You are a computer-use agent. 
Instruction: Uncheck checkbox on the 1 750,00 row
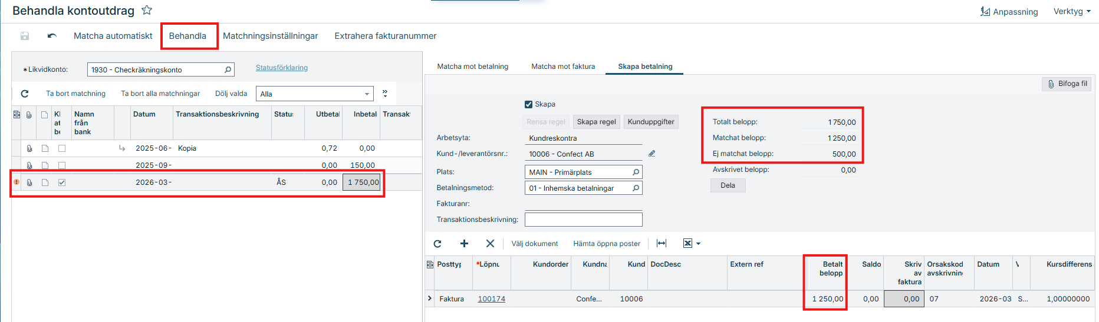[x=62, y=182]
